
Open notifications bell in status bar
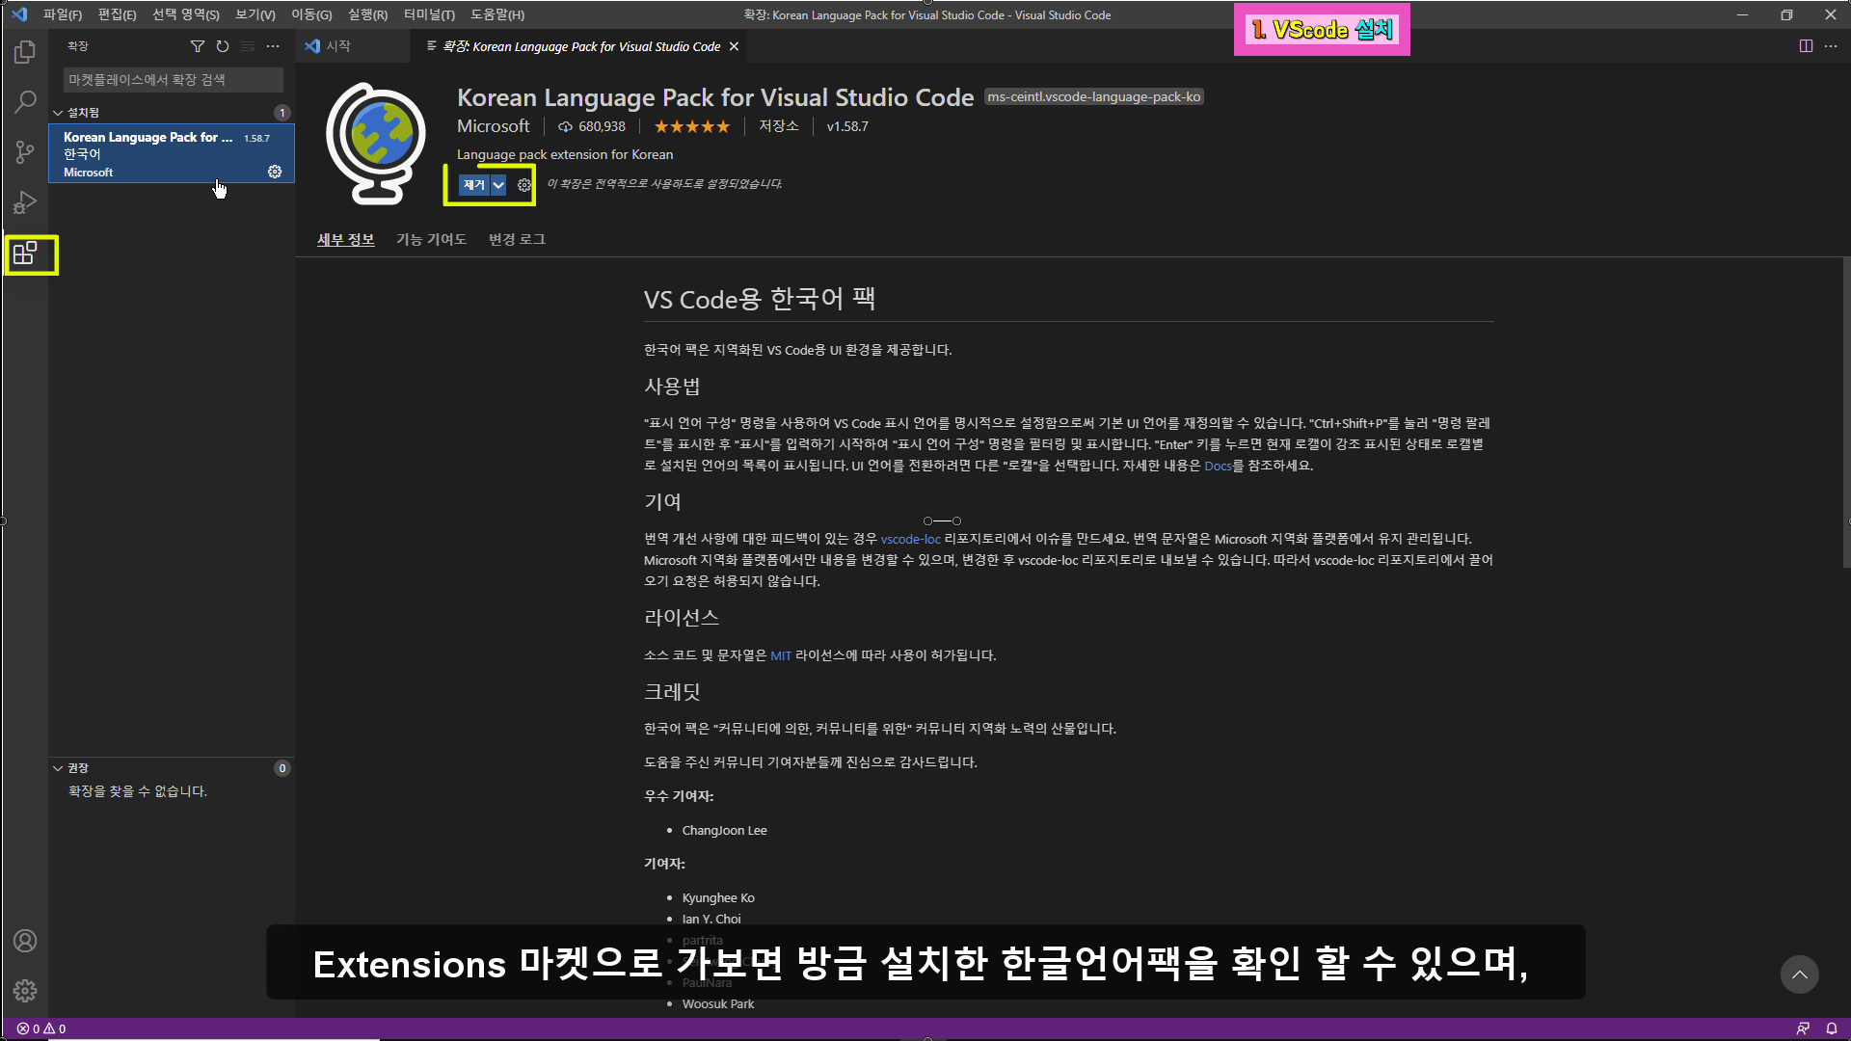(x=1832, y=1028)
